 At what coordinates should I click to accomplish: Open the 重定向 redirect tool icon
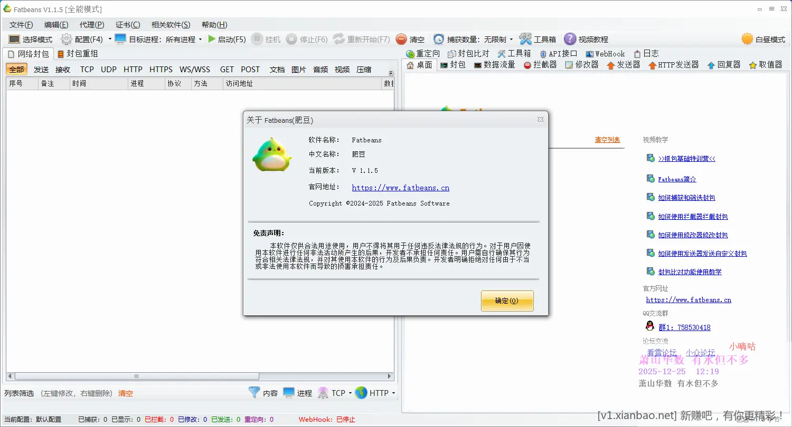coord(422,53)
